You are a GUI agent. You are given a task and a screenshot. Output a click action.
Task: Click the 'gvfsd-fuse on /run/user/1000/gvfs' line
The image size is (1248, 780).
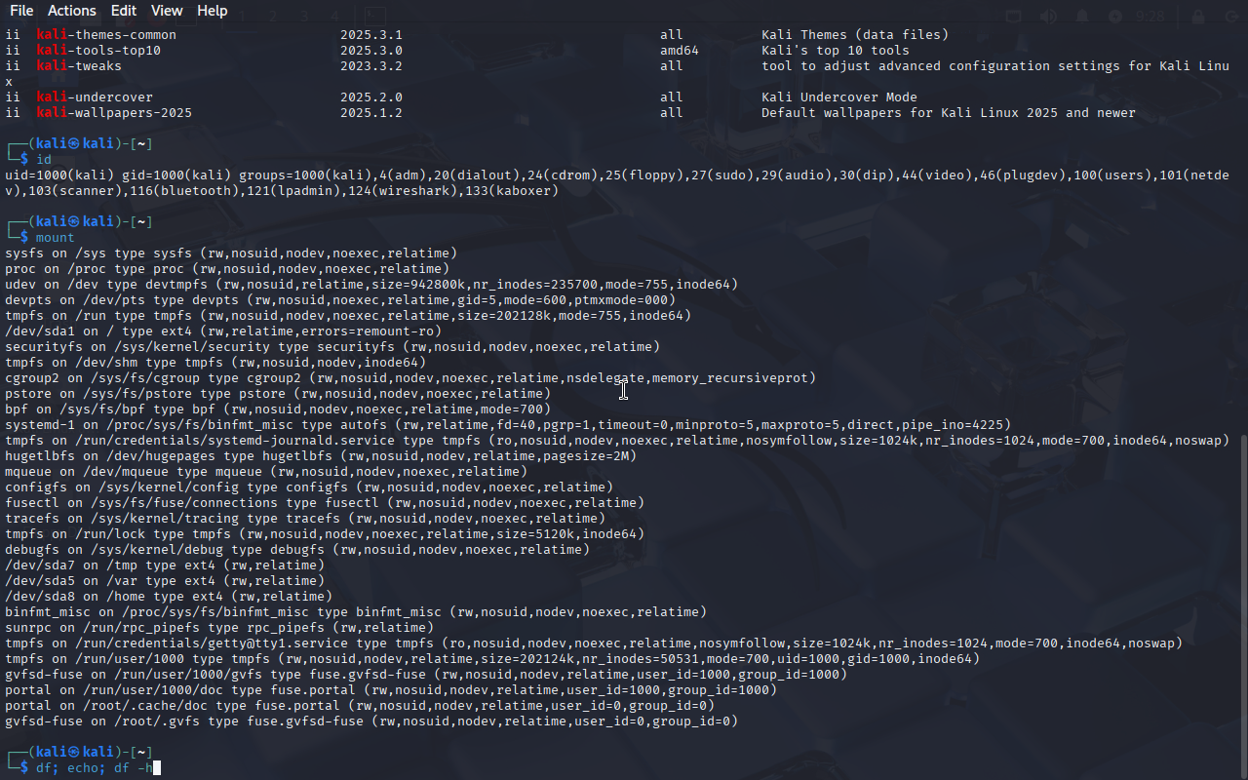pyautogui.click(x=426, y=675)
